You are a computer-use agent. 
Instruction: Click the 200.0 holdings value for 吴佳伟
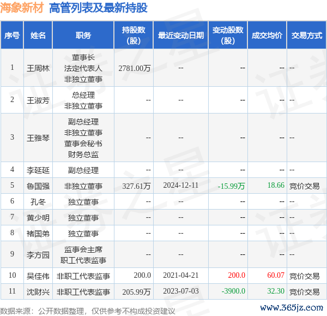click(142, 275)
